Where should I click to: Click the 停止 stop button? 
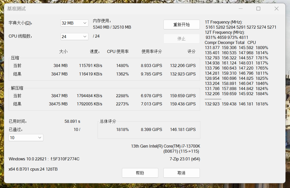point(181,39)
